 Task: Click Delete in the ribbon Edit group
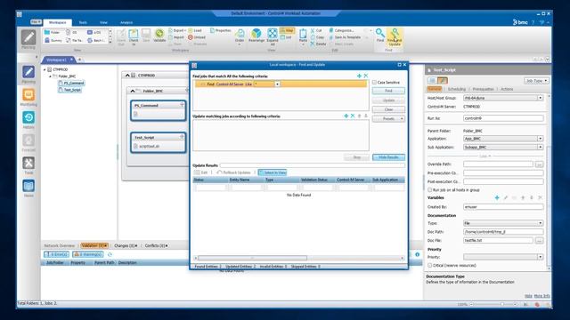[318, 44]
